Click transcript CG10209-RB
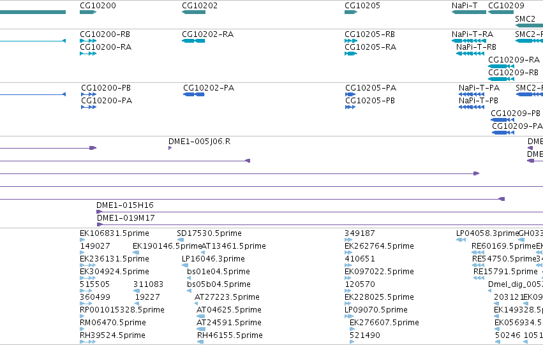 click(x=513, y=73)
